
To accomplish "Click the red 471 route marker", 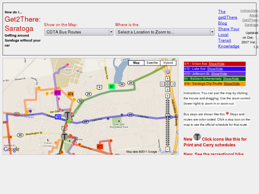I will coord(100,146).
